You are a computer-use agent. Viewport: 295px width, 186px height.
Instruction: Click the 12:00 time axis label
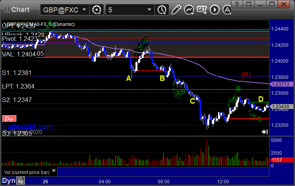[x=223, y=182]
